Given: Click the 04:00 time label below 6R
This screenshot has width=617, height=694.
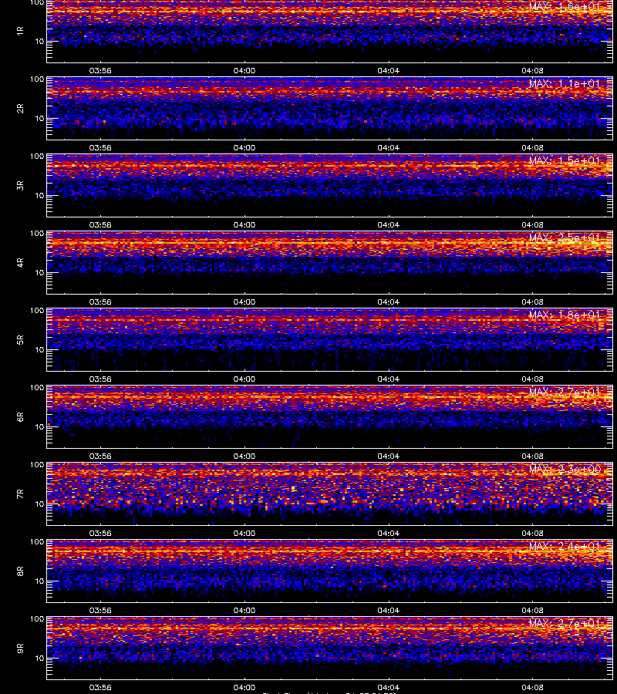Looking at the screenshot, I should coord(244,456).
